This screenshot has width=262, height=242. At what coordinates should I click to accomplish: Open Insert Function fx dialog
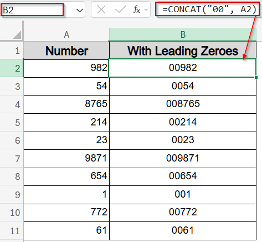[x=136, y=9]
